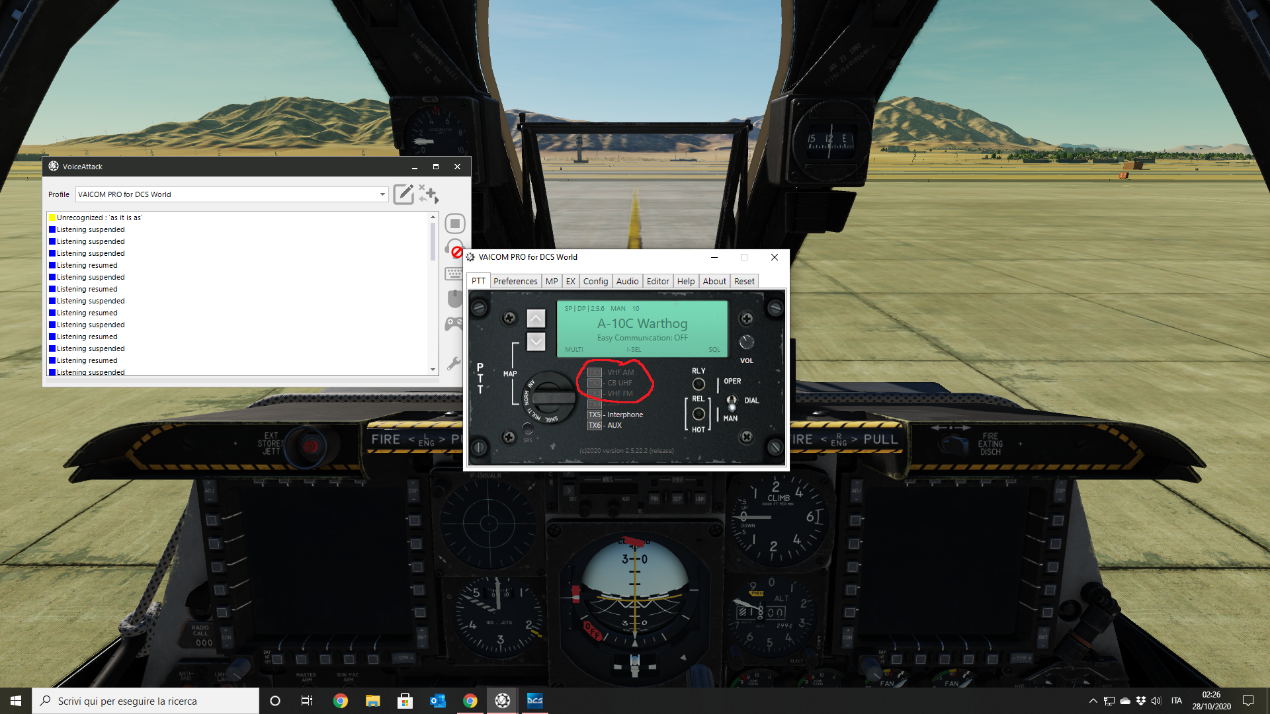Click VoiceAttack stop all commands button
Viewport: 1270px width, 714px height.
pos(454,223)
